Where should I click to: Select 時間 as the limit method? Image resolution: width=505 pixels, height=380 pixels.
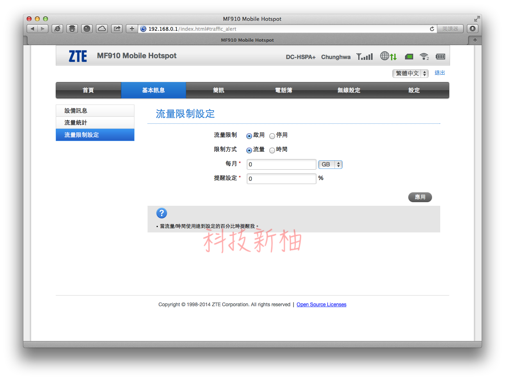click(x=272, y=150)
